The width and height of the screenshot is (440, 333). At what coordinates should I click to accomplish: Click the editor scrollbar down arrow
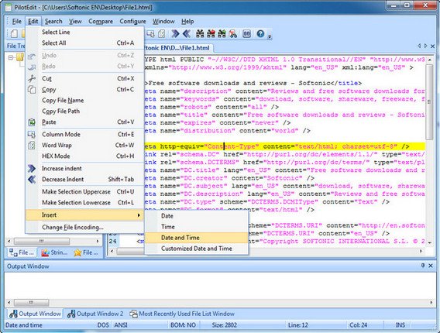[x=429, y=242]
